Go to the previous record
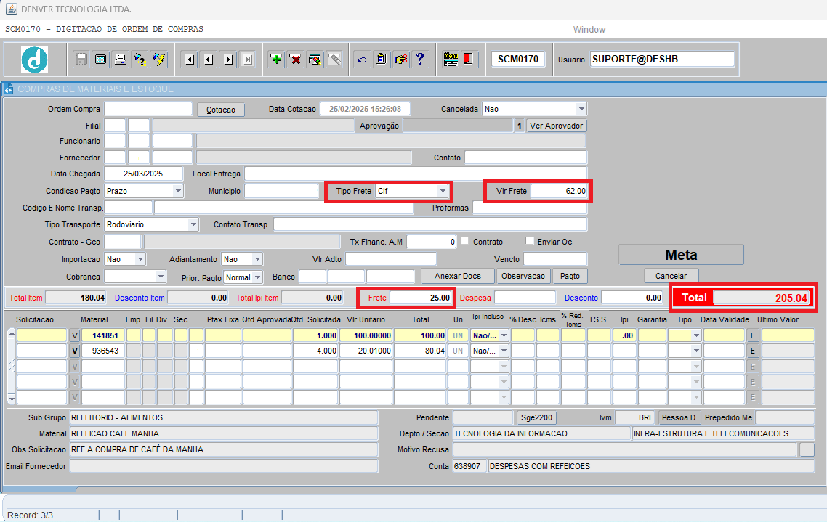 click(x=209, y=59)
